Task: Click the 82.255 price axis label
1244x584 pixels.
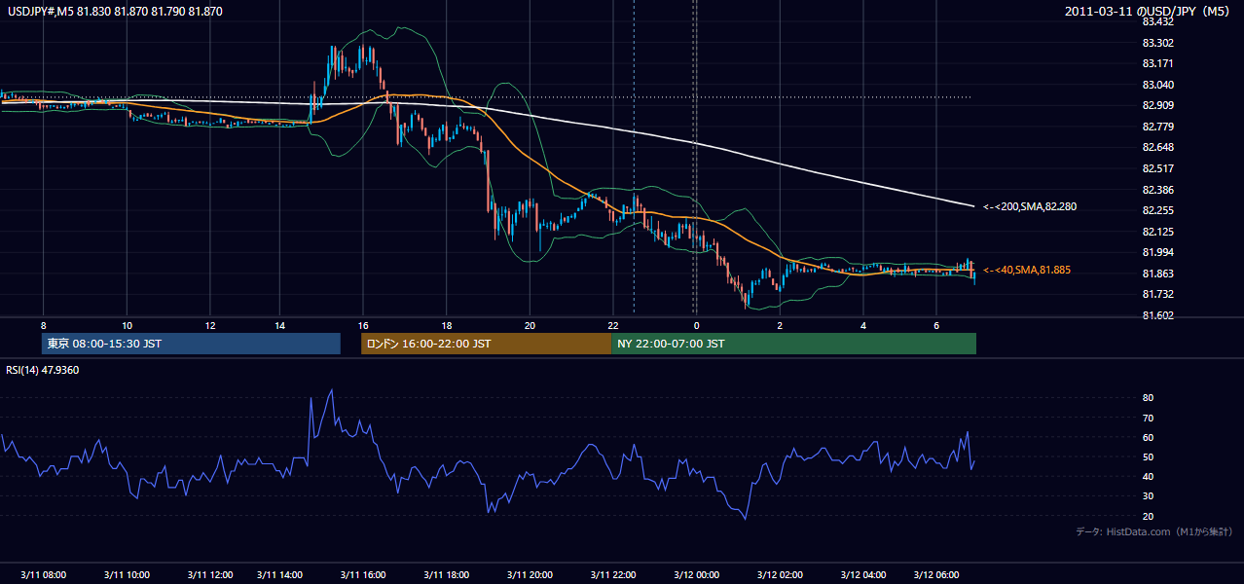Action: click(1158, 210)
